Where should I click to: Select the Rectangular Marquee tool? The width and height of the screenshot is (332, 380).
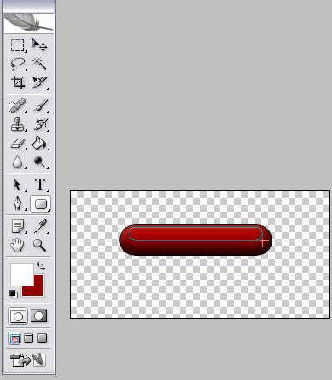pyautogui.click(x=18, y=45)
